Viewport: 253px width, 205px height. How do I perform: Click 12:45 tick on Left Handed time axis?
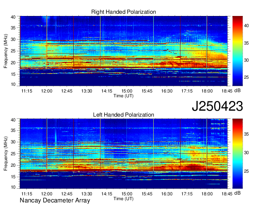click(67, 194)
